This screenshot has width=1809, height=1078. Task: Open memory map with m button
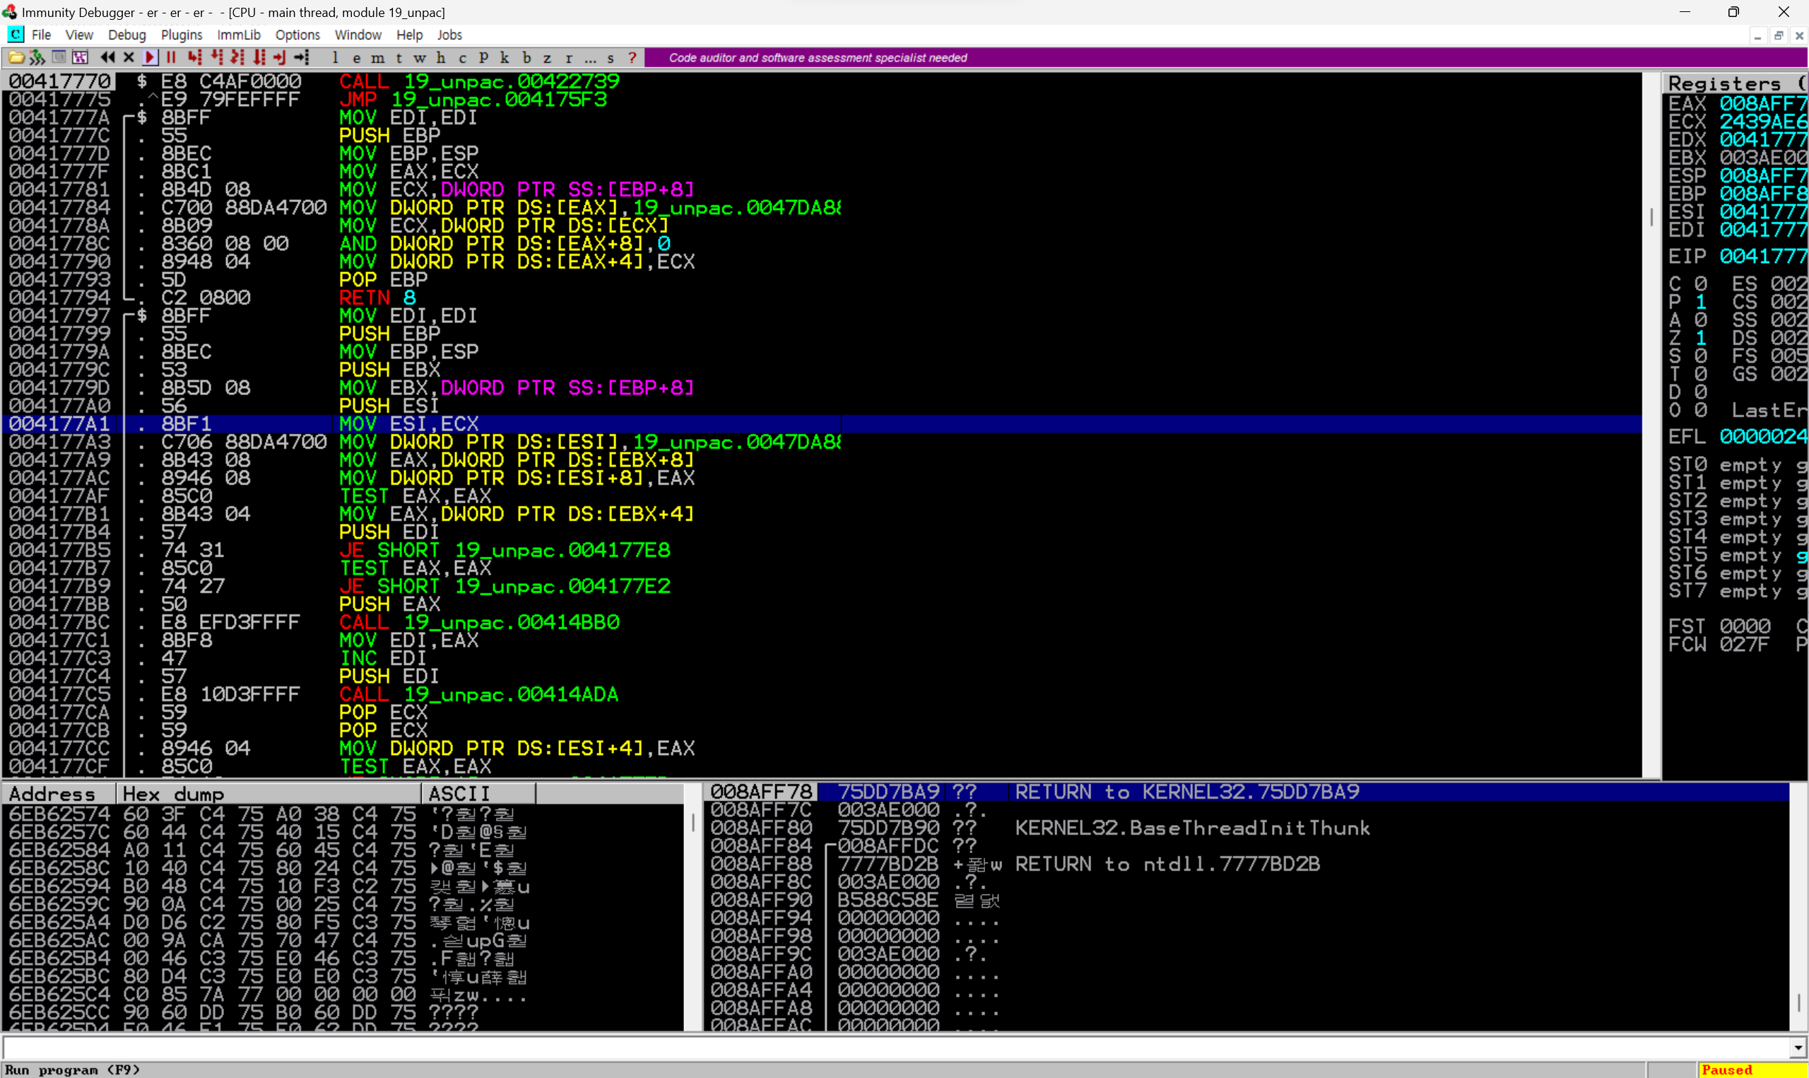click(377, 57)
